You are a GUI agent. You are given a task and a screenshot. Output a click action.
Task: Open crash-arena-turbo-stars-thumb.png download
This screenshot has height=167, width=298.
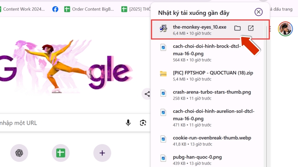click(x=207, y=95)
